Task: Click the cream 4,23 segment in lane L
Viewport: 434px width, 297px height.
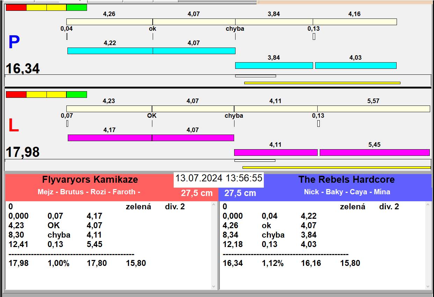Action: pyautogui.click(x=109, y=109)
